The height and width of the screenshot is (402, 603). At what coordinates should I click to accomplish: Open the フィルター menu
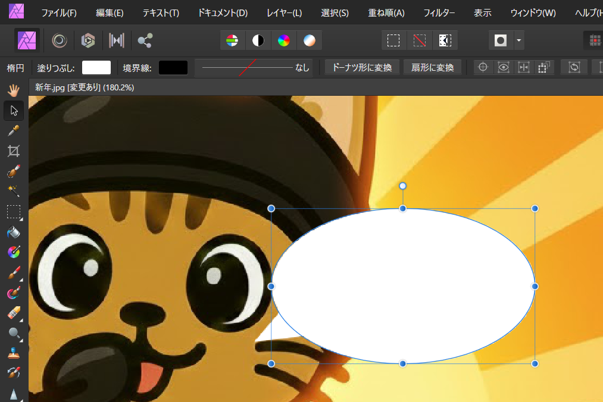(439, 12)
